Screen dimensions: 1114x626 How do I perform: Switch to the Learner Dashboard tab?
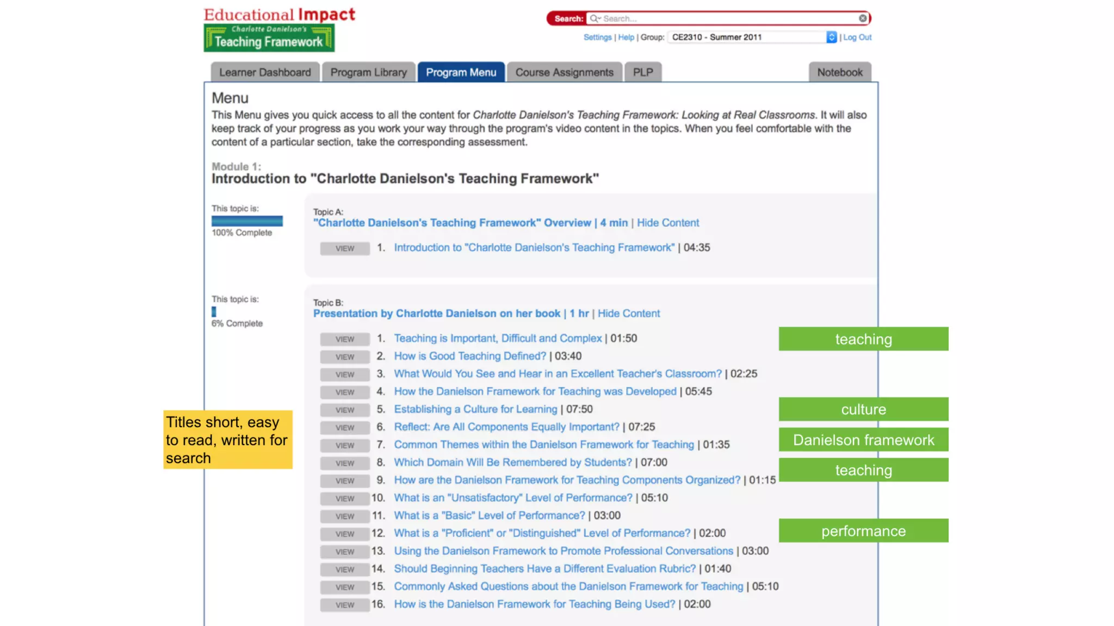tap(265, 72)
